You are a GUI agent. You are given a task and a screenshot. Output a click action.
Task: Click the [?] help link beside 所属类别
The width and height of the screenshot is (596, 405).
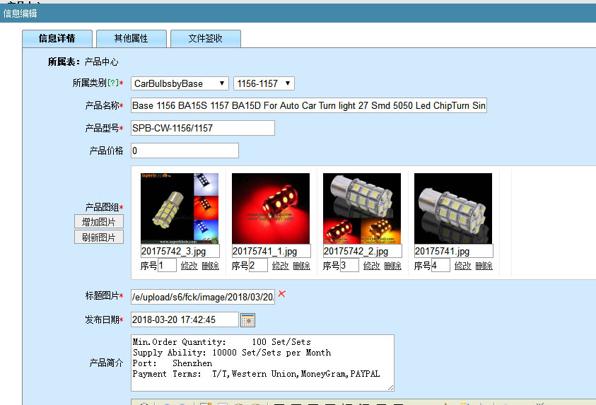(x=113, y=83)
